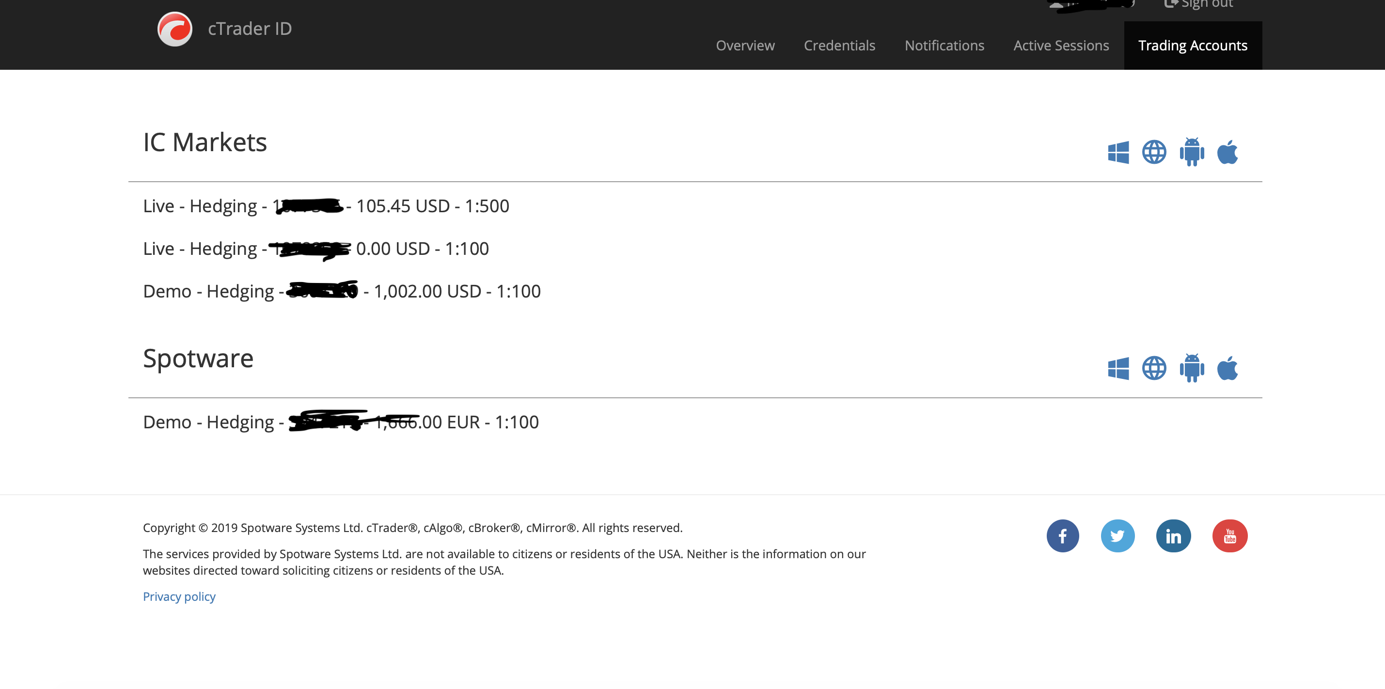Select the Live Hedging 105.45 USD account row
Viewport: 1385px width, 689px height.
pyautogui.click(x=326, y=206)
